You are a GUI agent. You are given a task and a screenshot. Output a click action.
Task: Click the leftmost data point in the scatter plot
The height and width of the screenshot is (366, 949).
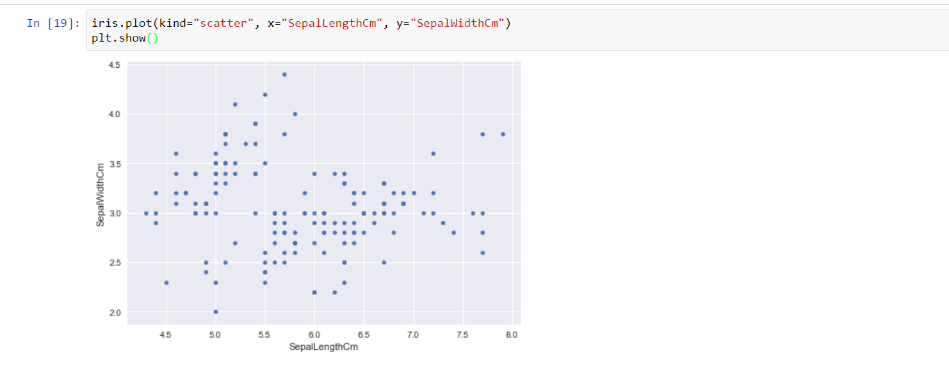(146, 213)
